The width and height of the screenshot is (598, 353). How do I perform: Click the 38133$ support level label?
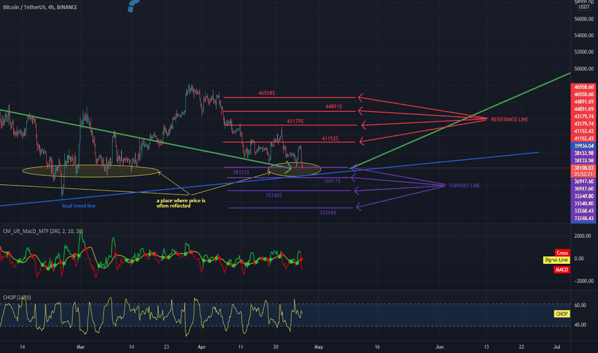point(241,173)
